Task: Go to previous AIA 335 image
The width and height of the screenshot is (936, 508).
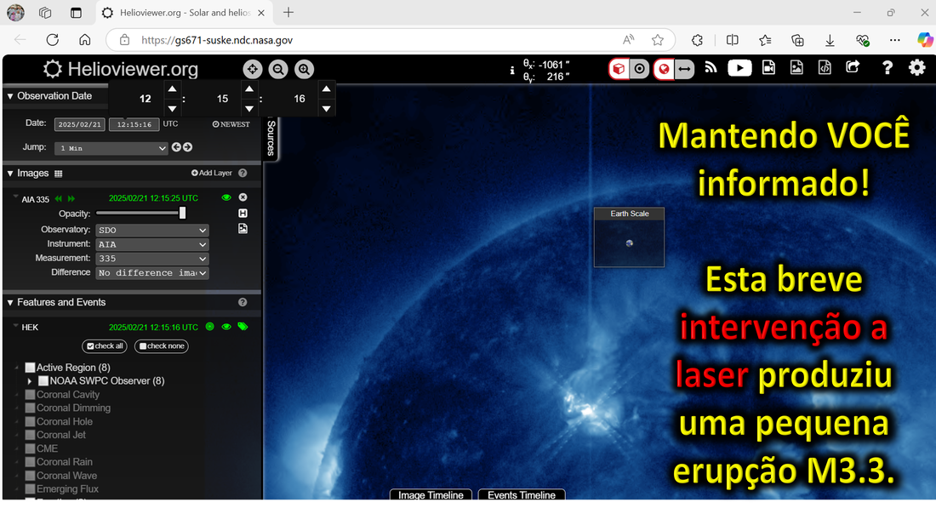Action: [x=59, y=199]
